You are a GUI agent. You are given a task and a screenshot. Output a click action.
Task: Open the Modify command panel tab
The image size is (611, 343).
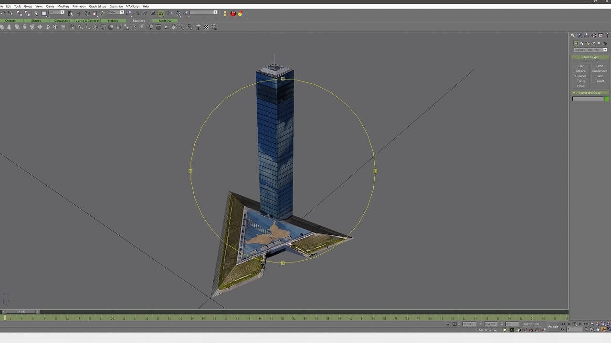(579, 35)
